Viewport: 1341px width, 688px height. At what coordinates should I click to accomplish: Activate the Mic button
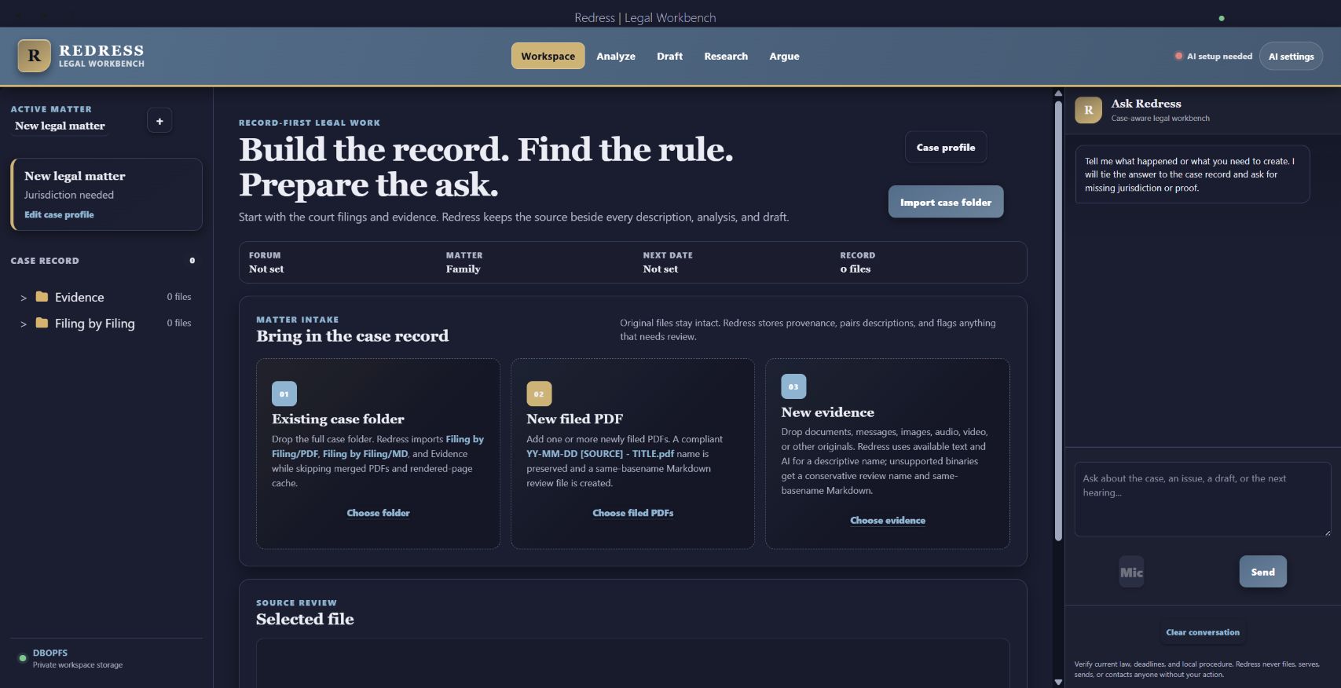1131,572
